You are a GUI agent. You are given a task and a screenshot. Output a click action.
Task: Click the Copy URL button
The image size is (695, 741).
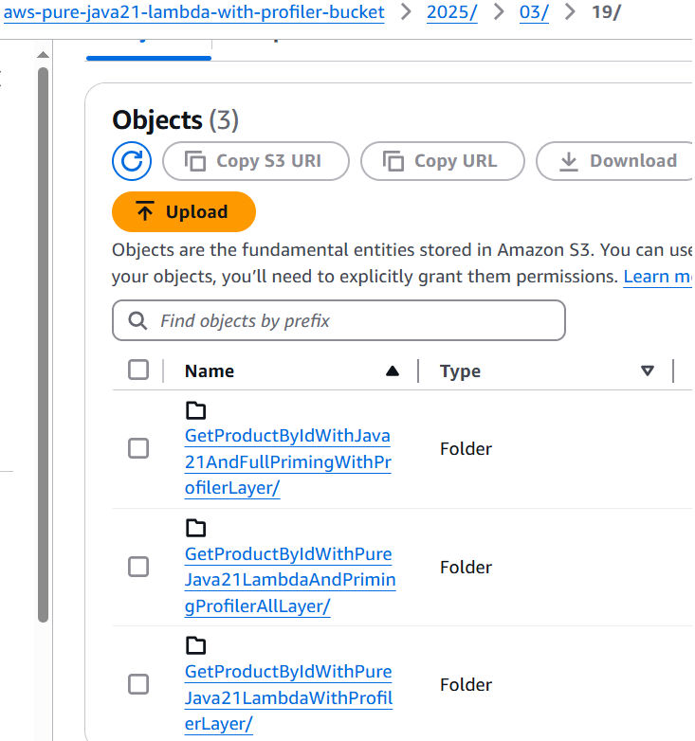pyautogui.click(x=443, y=161)
